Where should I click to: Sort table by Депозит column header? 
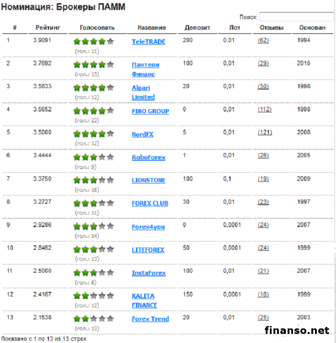tap(197, 28)
